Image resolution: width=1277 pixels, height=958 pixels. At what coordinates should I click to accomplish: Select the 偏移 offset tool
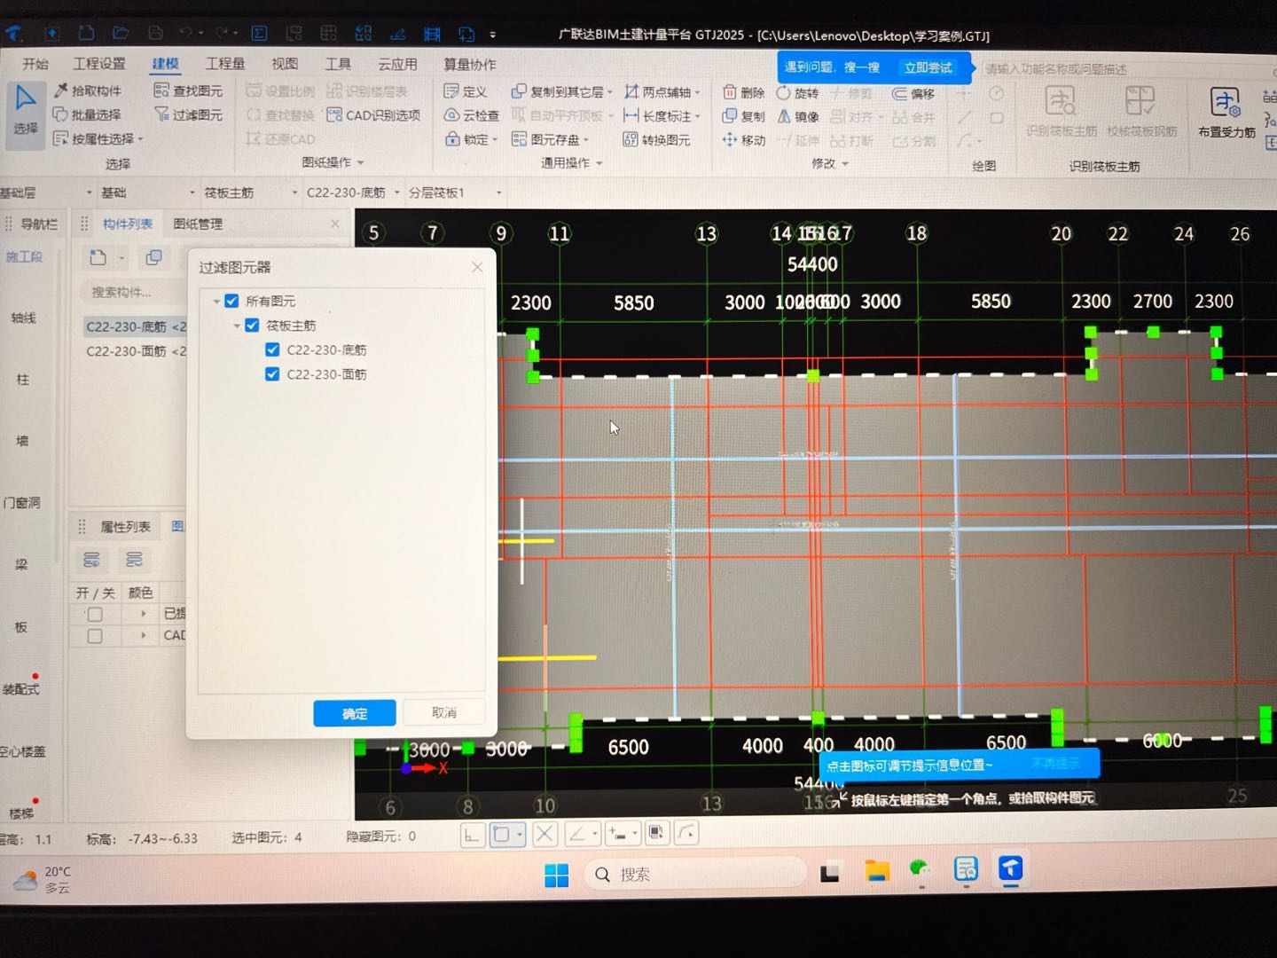[913, 93]
